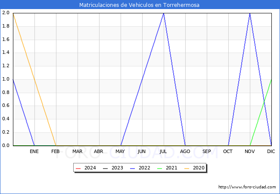Select the '2020' legend label
This screenshot has height=194, width=280.
(199, 168)
